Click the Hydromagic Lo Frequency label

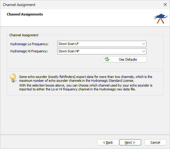coord(29,44)
